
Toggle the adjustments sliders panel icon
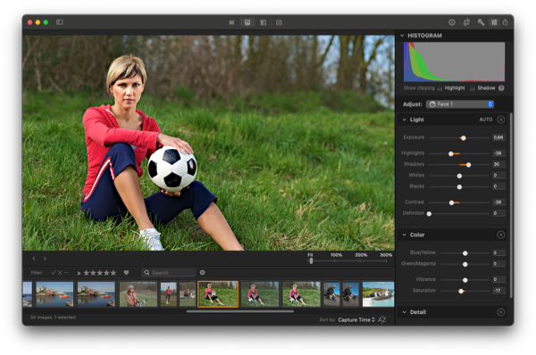tap(494, 22)
